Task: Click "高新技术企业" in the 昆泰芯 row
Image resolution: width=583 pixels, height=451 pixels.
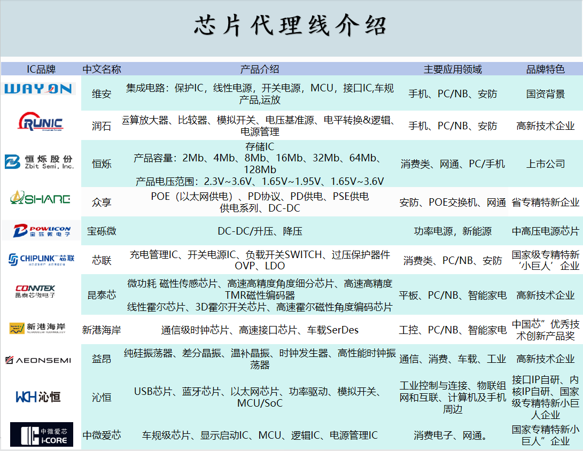Action: [x=545, y=295]
